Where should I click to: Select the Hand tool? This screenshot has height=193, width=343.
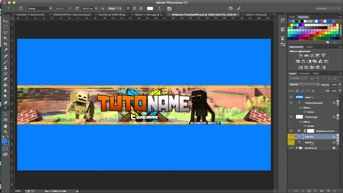coord(5,126)
